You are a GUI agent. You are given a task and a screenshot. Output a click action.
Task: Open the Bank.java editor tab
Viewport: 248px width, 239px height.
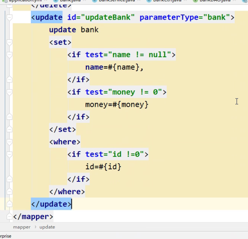coord(70,1)
